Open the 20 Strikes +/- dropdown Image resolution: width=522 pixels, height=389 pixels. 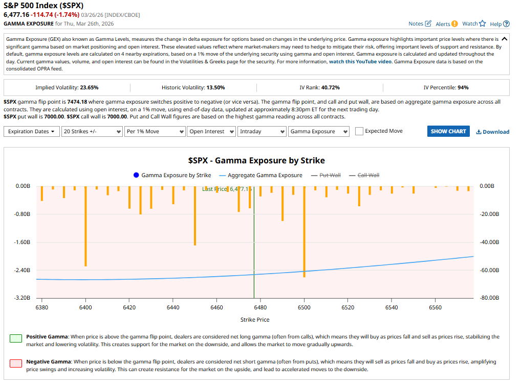[92, 131]
